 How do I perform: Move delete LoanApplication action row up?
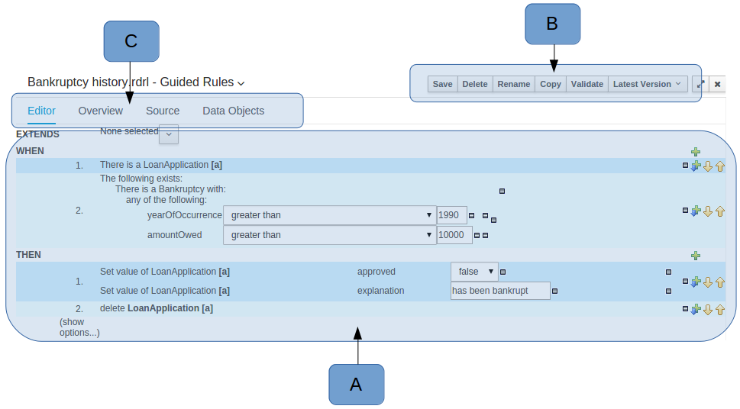point(719,310)
